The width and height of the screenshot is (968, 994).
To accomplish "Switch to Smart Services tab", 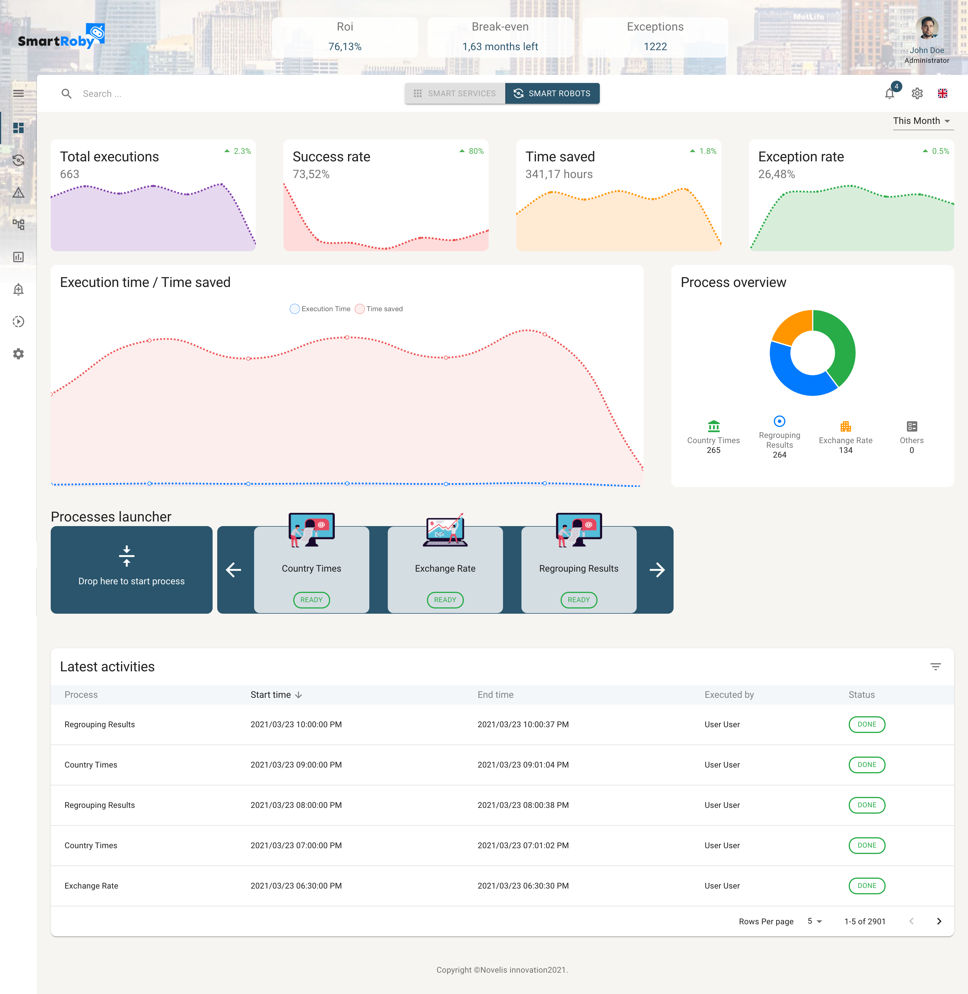I will point(455,94).
